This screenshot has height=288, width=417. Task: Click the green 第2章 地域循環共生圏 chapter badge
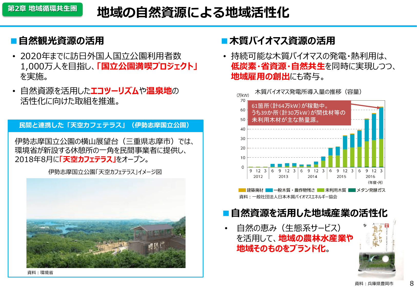tap(42, 9)
